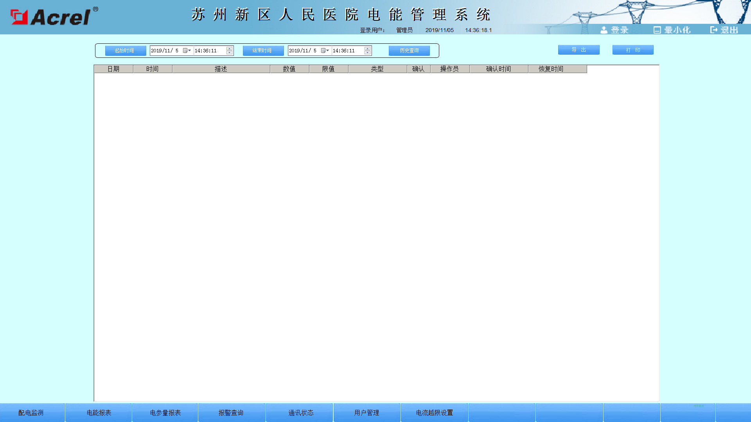Open the 配电监测 tab
This screenshot has width=751, height=422.
[x=31, y=413]
